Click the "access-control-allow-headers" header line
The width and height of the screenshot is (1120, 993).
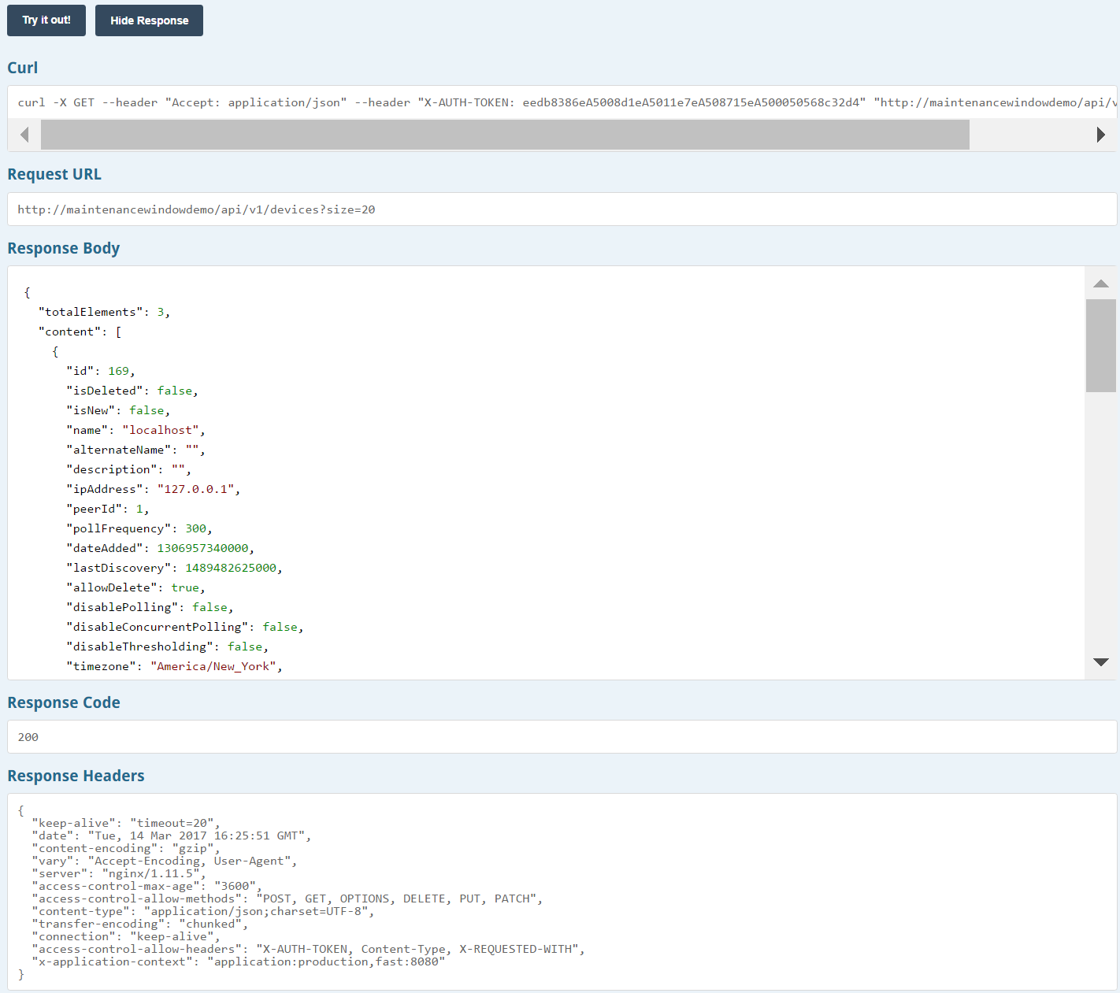point(309,949)
